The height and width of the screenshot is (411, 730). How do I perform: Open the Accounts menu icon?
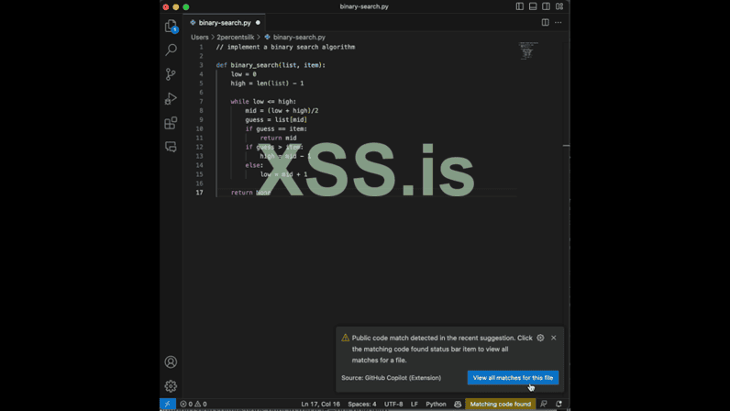pos(171,361)
